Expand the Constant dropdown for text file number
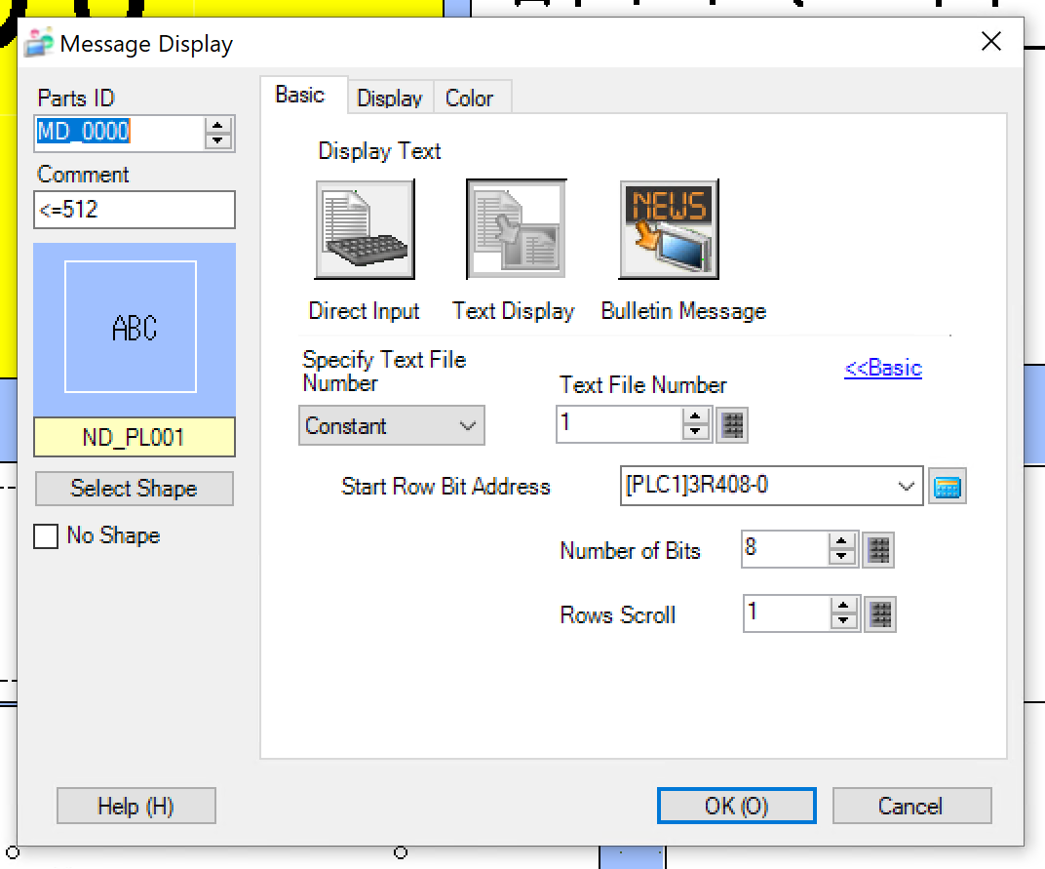The width and height of the screenshot is (1045, 869). pyautogui.click(x=391, y=426)
